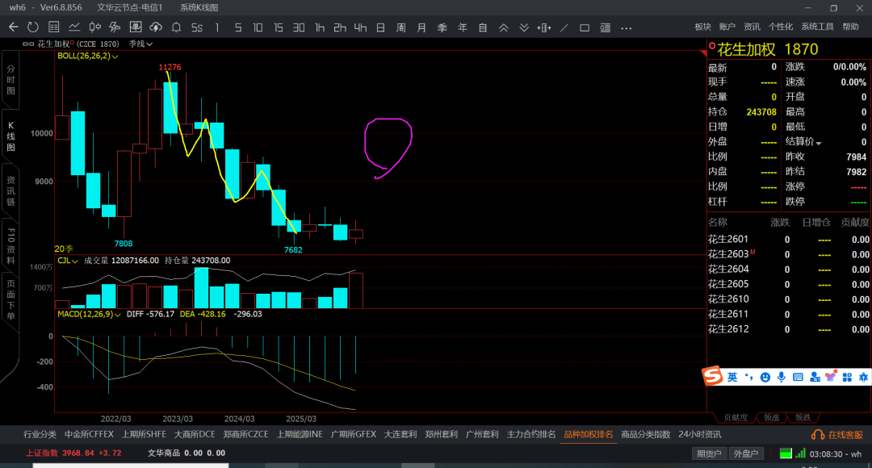Click the 外盘户 button
The height and width of the screenshot is (468, 872).
(746, 453)
